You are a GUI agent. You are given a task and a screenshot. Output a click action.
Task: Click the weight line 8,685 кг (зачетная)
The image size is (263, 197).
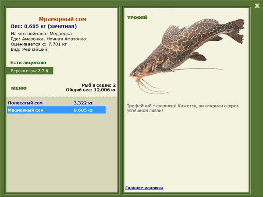pos(44,26)
